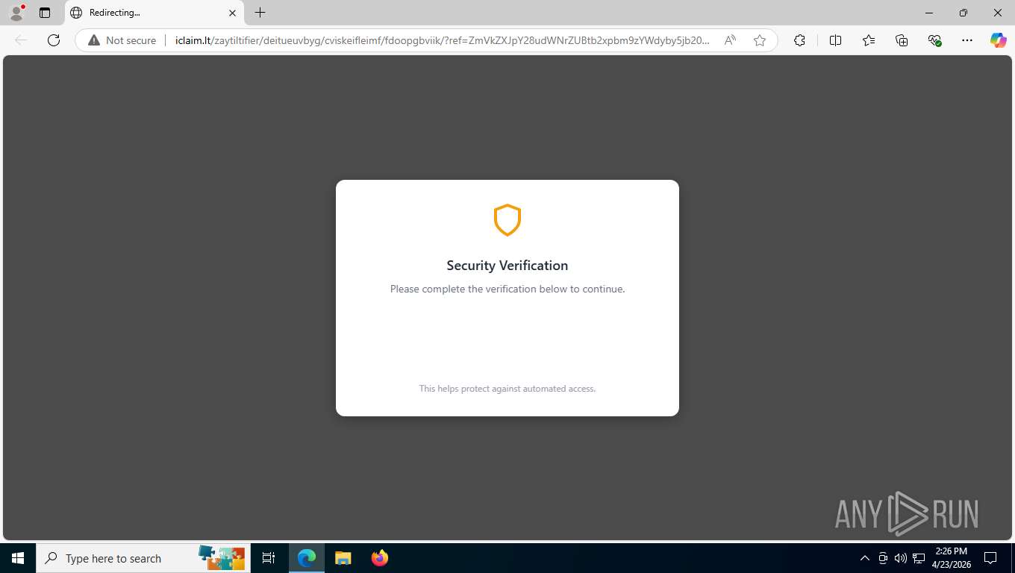Open the Extensions puzzle icon
This screenshot has width=1015, height=573.
click(799, 40)
